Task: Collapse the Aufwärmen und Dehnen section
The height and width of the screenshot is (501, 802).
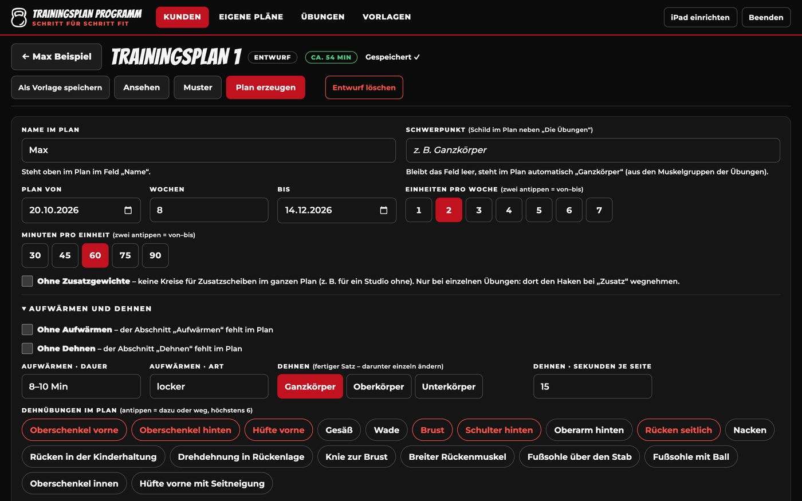Action: tap(87, 309)
